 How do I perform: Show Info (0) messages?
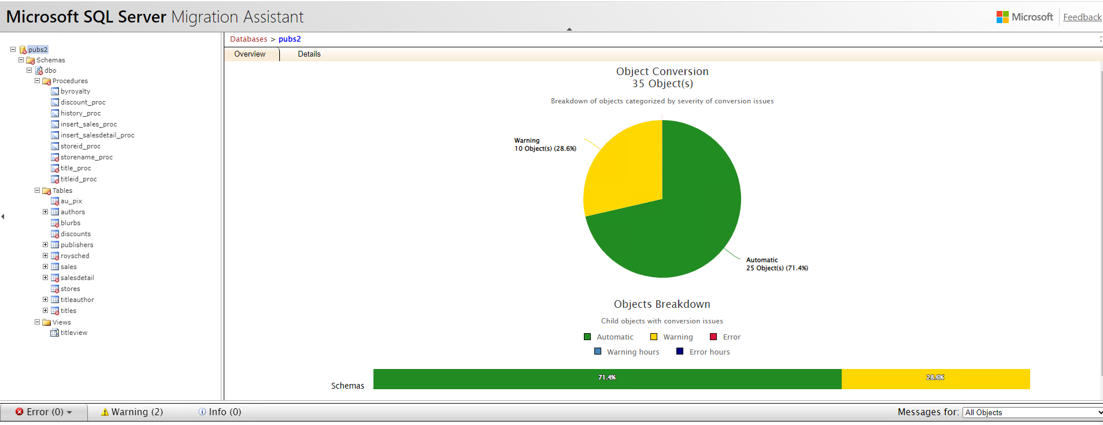click(220, 412)
